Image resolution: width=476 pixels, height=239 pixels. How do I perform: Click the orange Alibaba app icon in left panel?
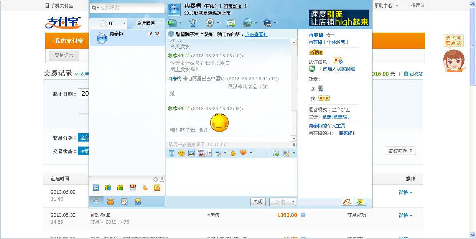[157, 188]
